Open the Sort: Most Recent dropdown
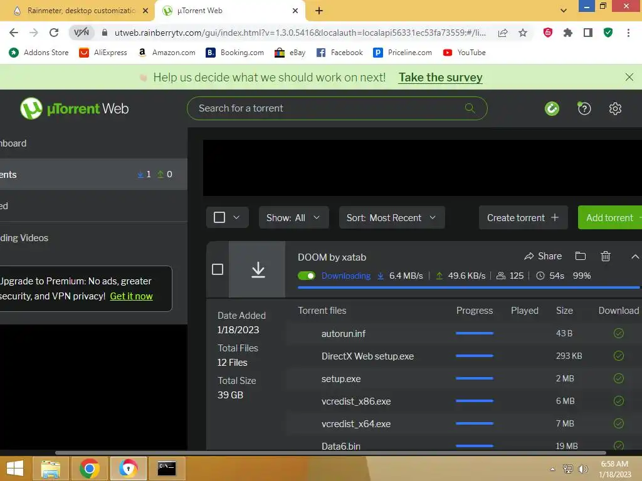The height and width of the screenshot is (481, 642). coord(392,217)
